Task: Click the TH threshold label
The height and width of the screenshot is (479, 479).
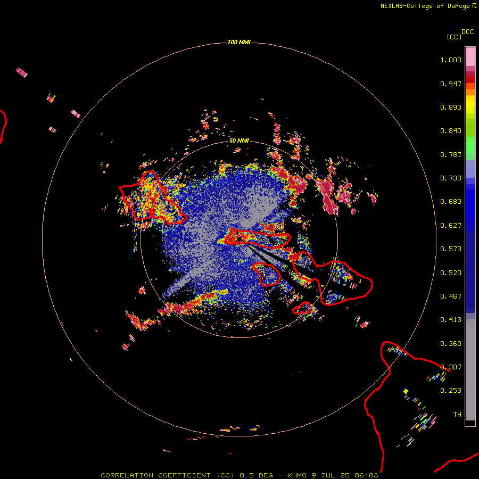Action: coord(457,415)
